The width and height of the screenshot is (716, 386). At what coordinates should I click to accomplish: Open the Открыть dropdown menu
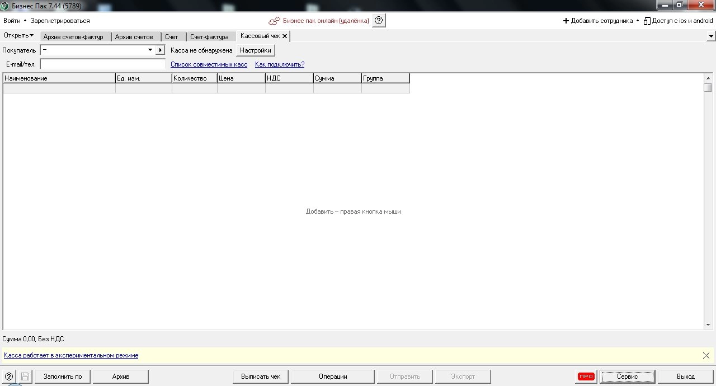[x=18, y=35]
